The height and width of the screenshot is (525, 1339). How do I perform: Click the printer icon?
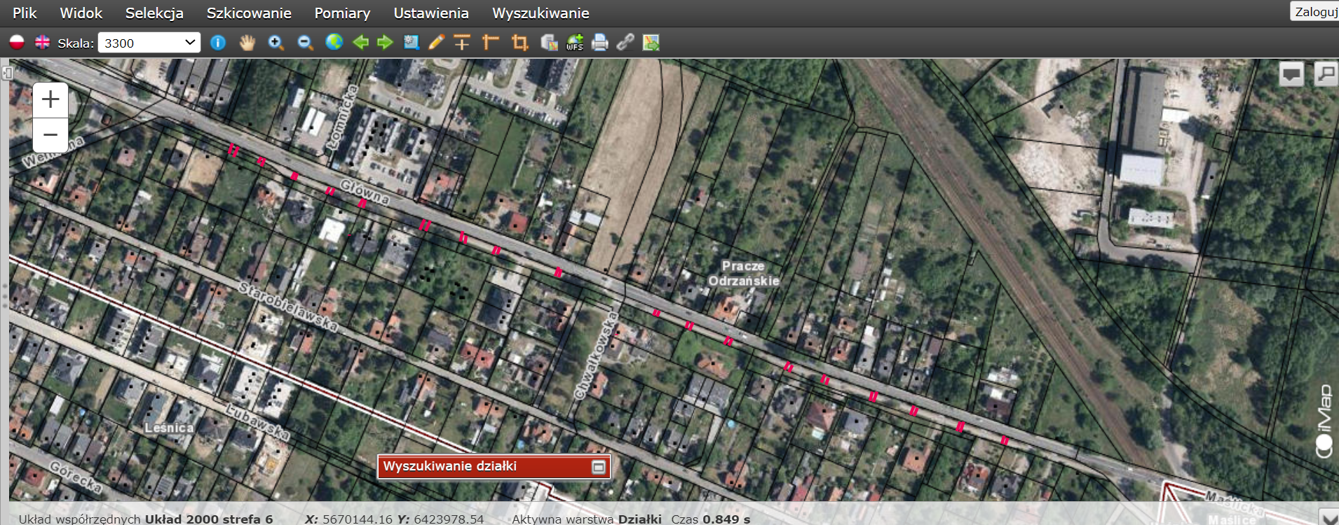600,43
